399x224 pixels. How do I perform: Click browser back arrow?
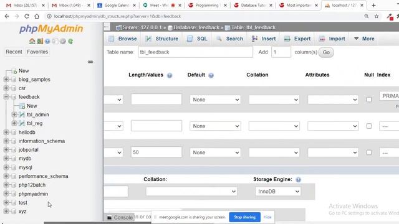(7, 16)
